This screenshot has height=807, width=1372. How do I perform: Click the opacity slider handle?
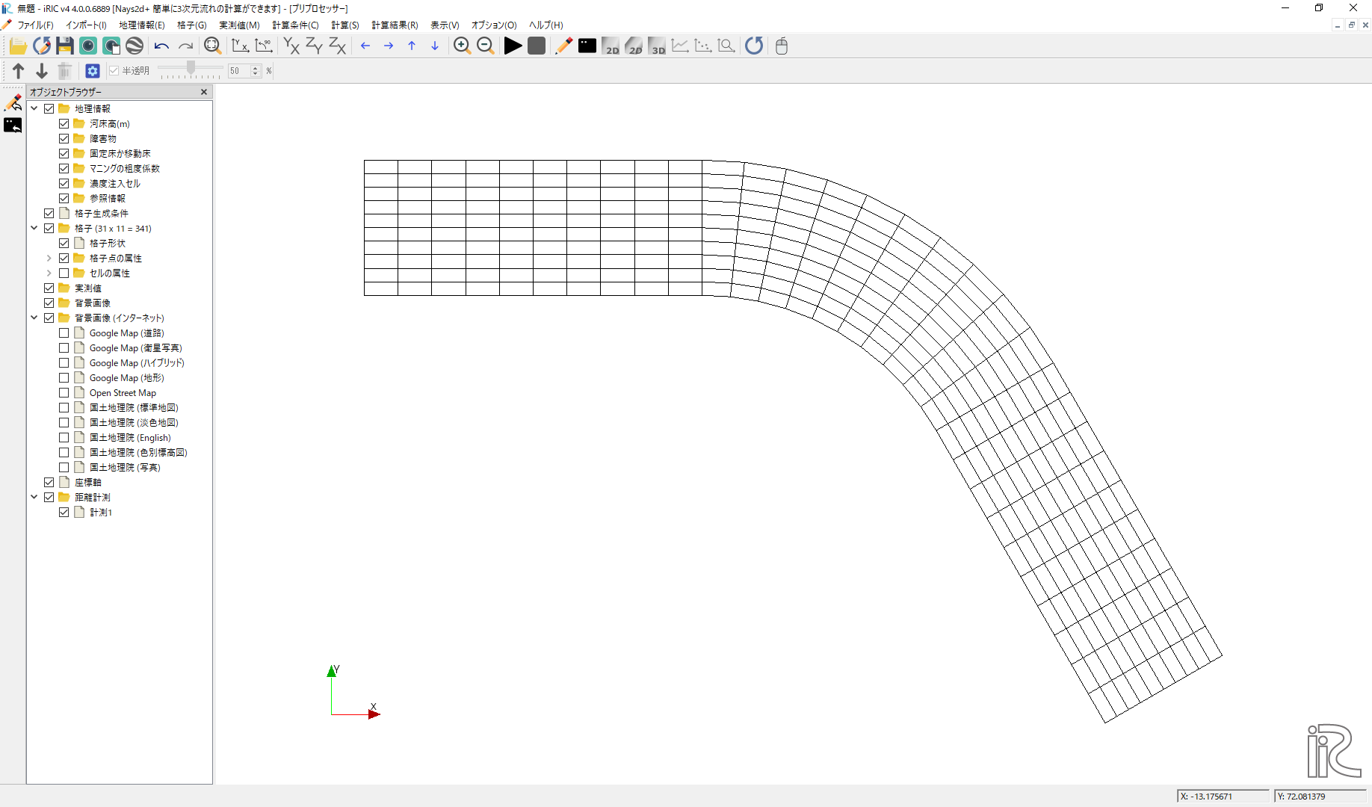click(191, 68)
